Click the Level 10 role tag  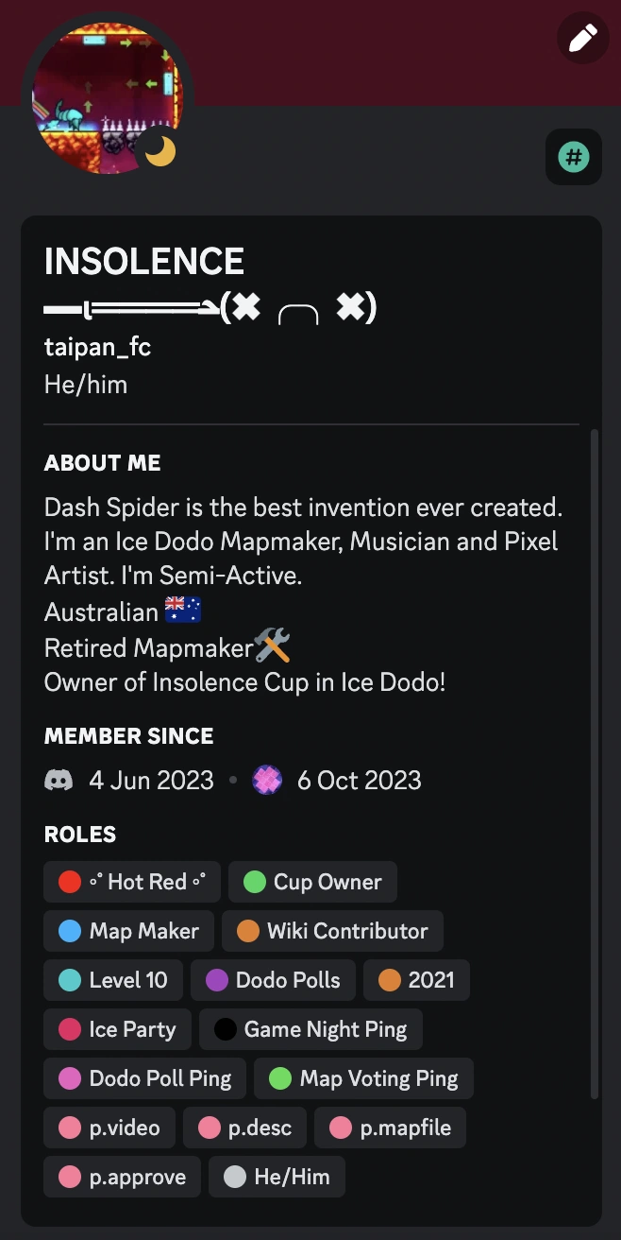click(x=113, y=980)
